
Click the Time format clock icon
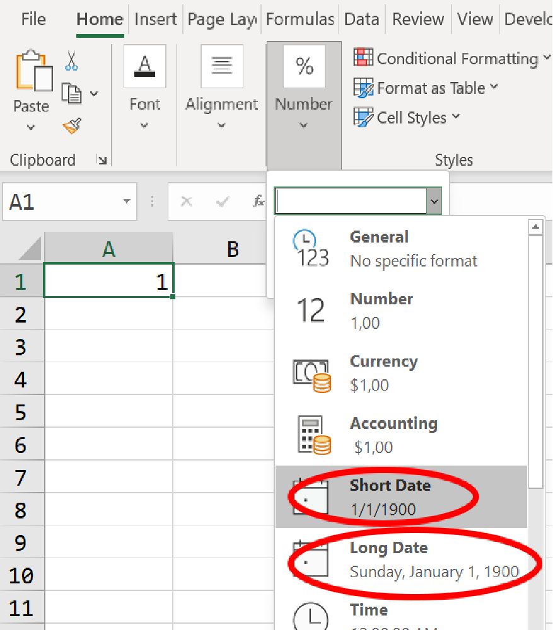tap(310, 616)
